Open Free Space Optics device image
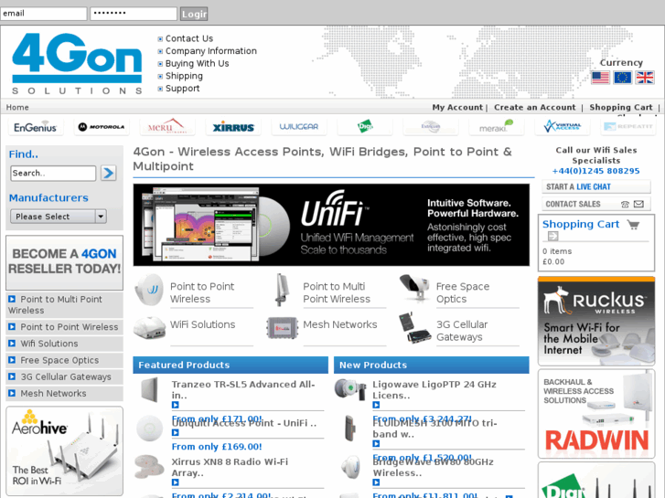 [x=414, y=288]
